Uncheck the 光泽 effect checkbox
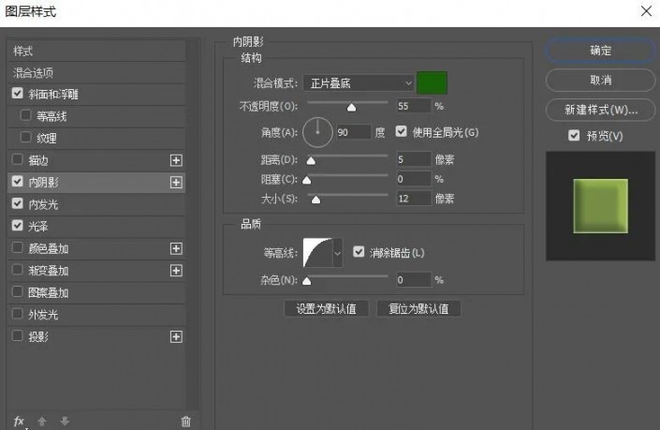Viewport: 660px width, 430px height. tap(17, 226)
